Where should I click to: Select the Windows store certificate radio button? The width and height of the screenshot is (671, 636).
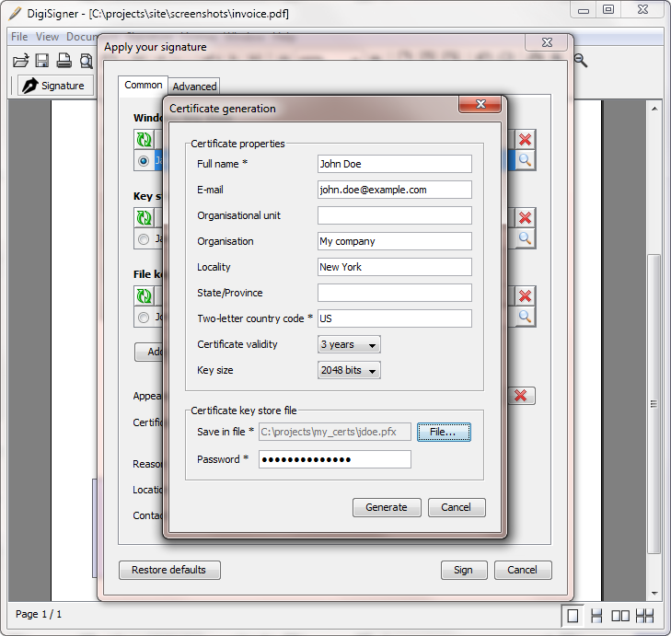tap(144, 161)
